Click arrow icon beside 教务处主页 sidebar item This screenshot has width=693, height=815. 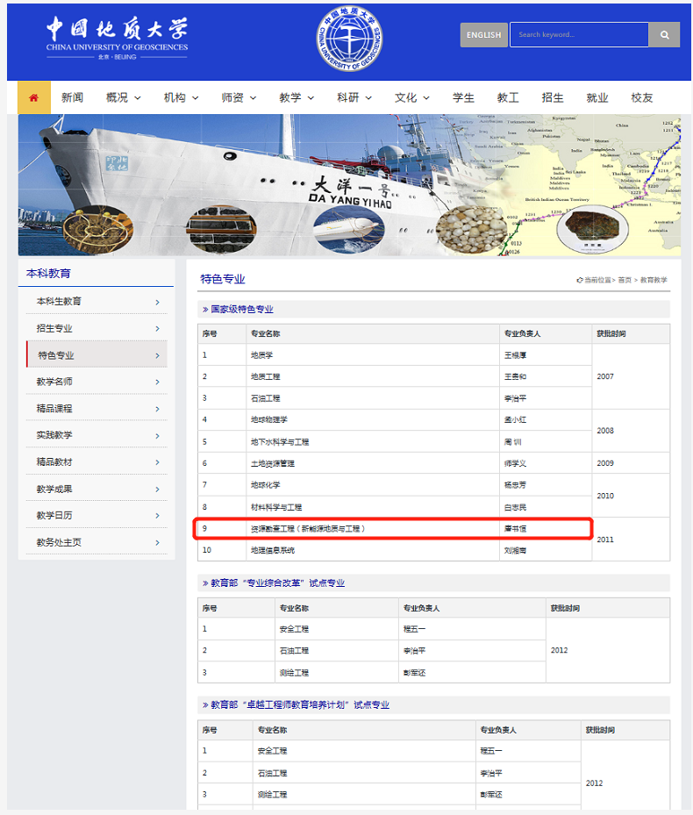pos(157,543)
